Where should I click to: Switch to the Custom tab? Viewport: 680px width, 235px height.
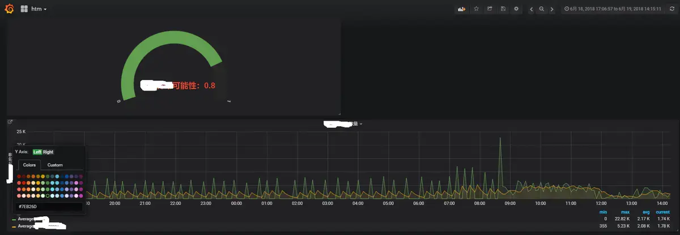(55, 165)
